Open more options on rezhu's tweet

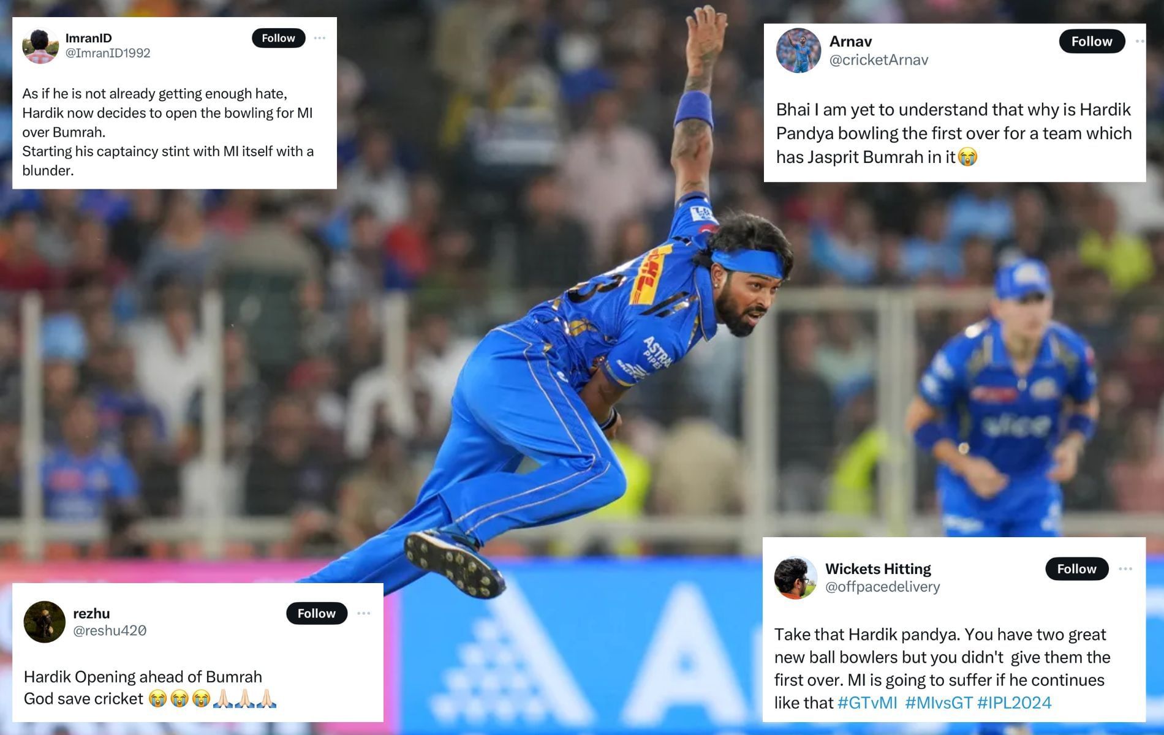click(364, 613)
